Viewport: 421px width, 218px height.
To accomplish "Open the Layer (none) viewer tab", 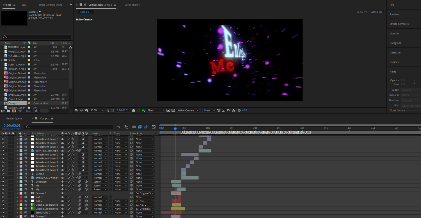I will (132, 5).
